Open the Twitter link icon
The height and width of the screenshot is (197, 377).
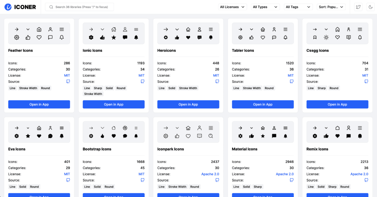coord(358,7)
